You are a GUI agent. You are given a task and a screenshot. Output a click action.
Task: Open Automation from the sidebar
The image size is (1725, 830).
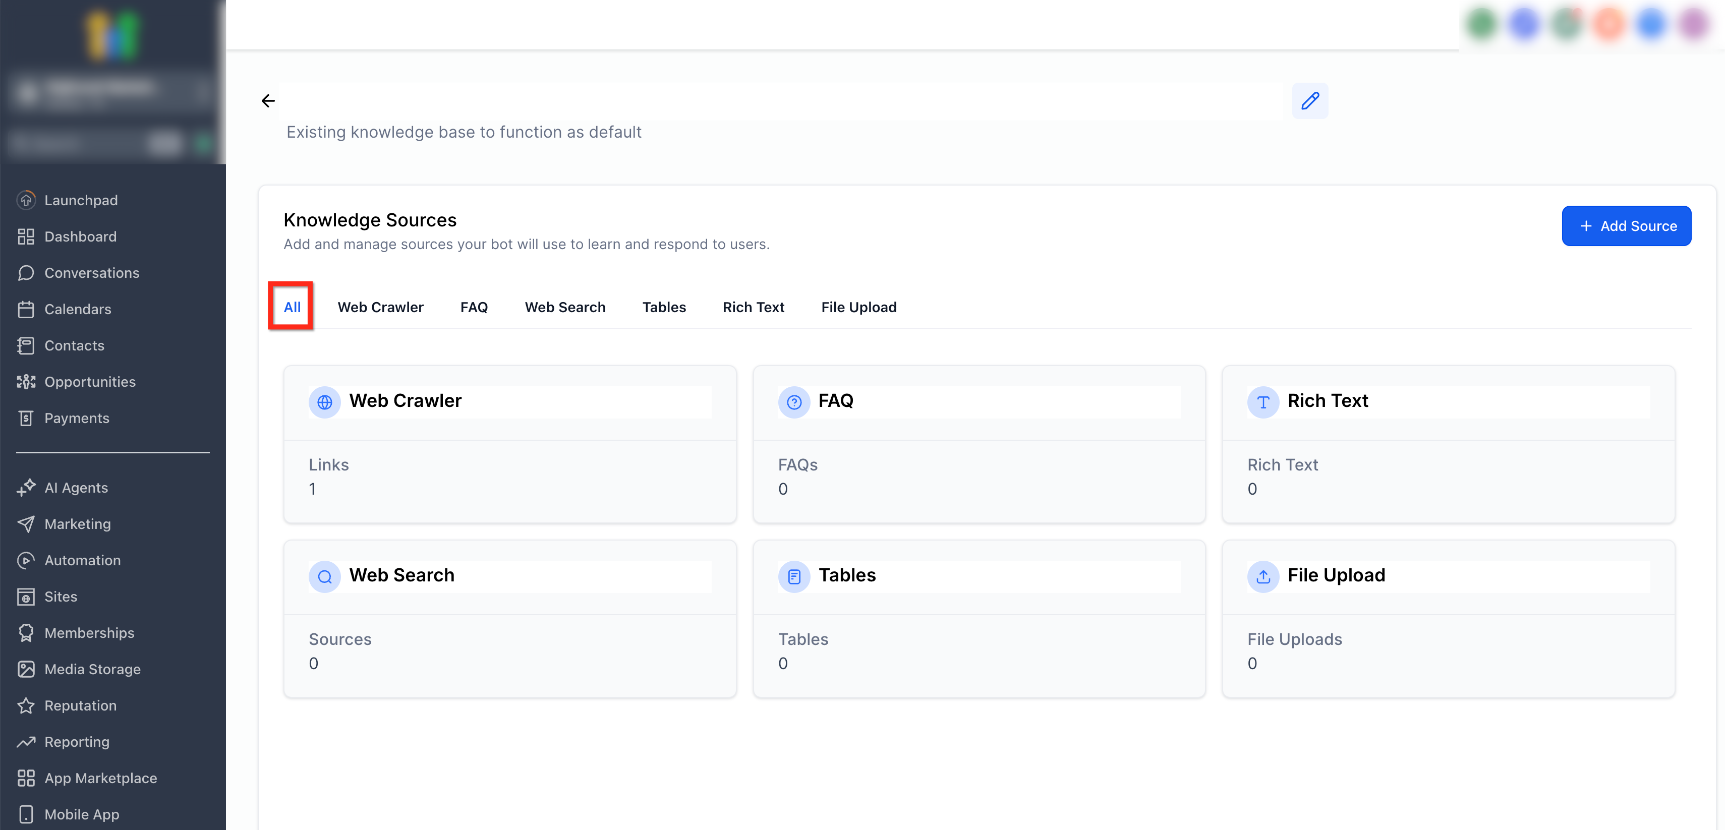pos(82,560)
